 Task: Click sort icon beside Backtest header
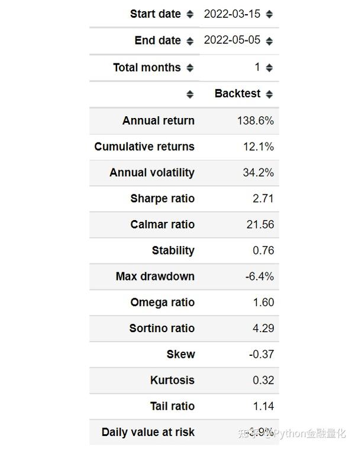point(269,94)
